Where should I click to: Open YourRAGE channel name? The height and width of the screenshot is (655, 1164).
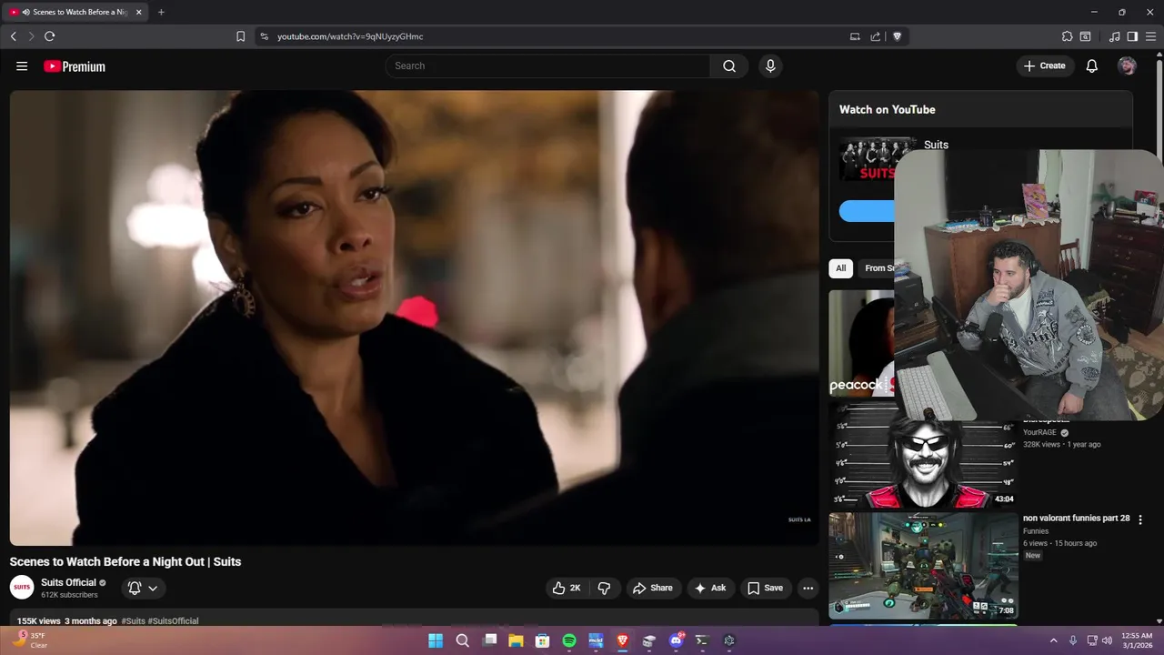pyautogui.click(x=1039, y=432)
